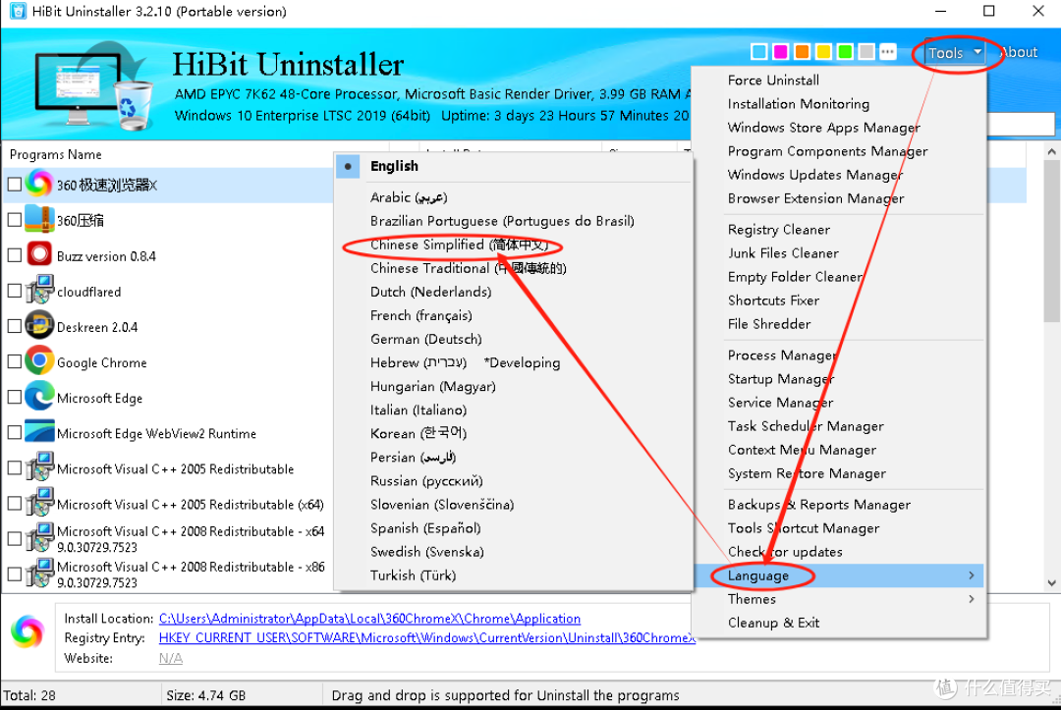
Task: Tick the checkbox for 360压缩
Action: pos(14,219)
